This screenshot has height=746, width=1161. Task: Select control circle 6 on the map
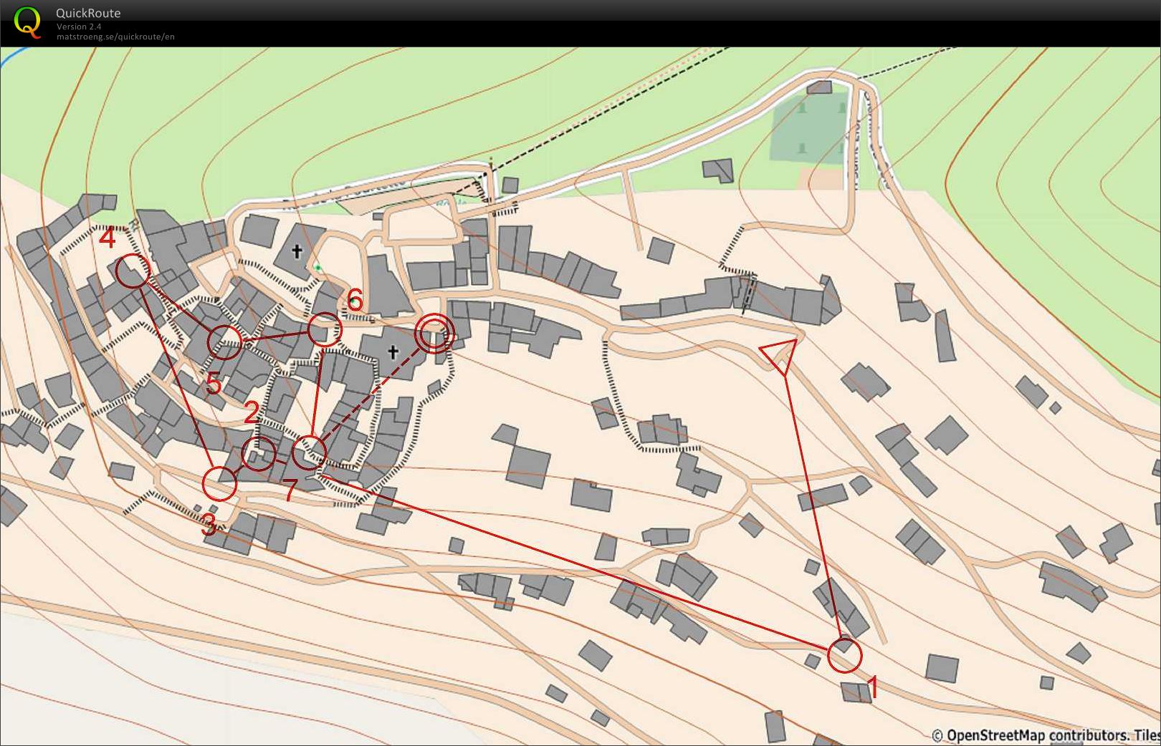(x=325, y=329)
